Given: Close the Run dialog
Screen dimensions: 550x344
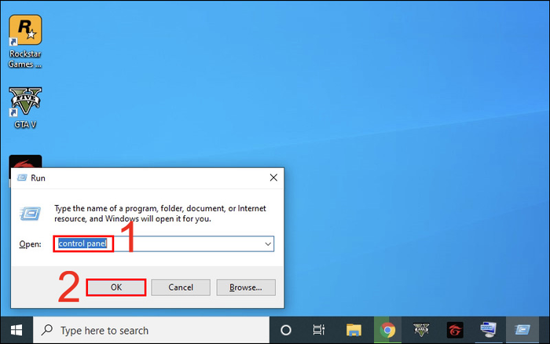Looking at the screenshot, I should click(273, 177).
